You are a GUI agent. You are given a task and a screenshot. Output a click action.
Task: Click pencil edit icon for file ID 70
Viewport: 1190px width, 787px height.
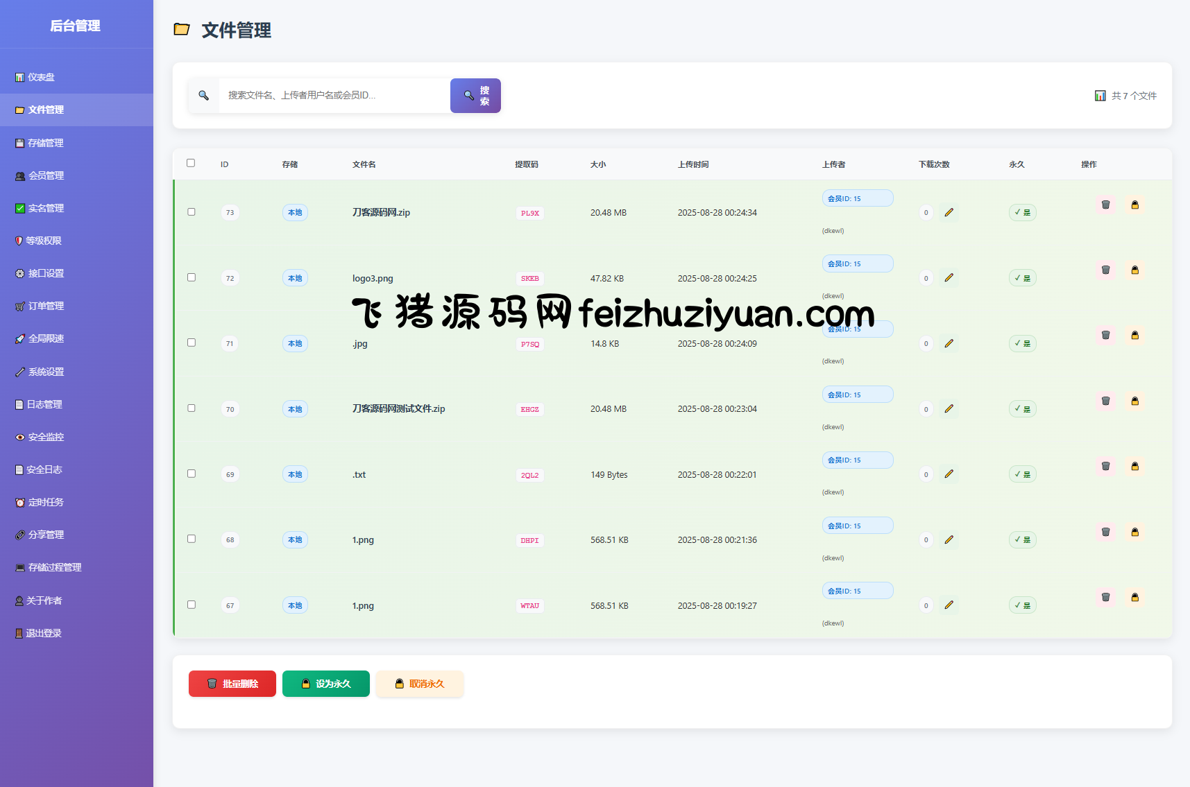[949, 409]
